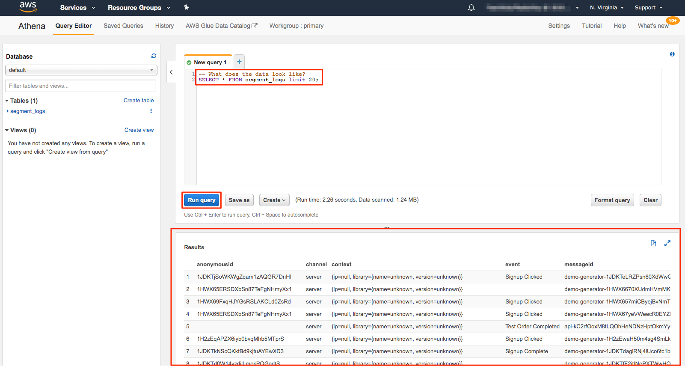Click the Create view link

coord(139,130)
